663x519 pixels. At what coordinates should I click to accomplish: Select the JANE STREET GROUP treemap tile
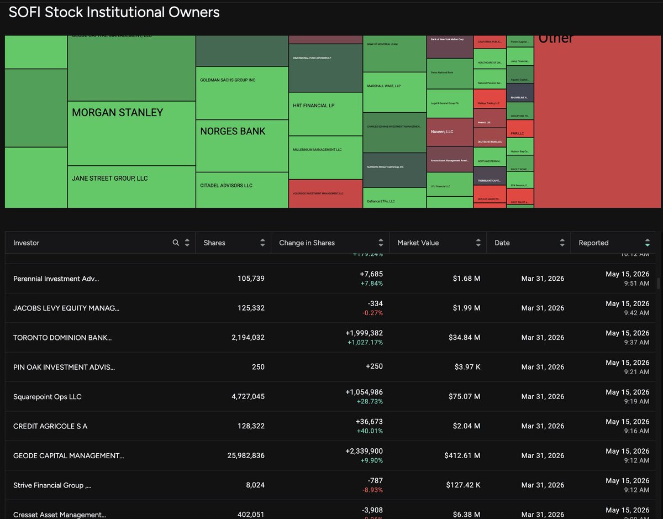[x=131, y=187]
